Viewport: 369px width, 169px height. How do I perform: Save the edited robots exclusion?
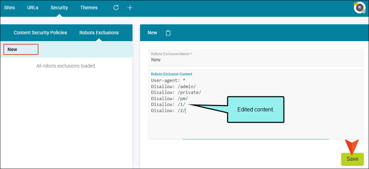(353, 159)
